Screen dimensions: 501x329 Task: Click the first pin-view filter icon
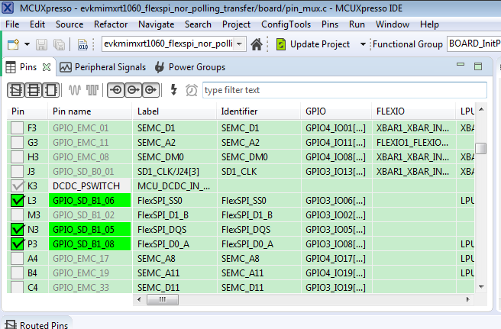16,90
